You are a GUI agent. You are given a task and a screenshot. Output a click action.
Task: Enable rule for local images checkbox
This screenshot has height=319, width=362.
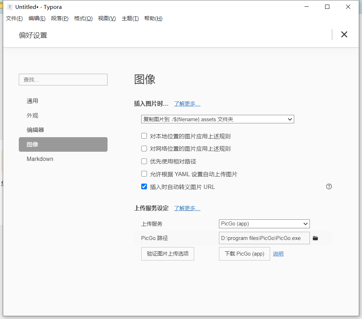(144, 136)
